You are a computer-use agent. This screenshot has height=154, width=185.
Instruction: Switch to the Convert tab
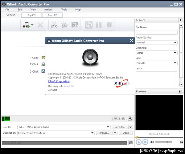[11, 15]
